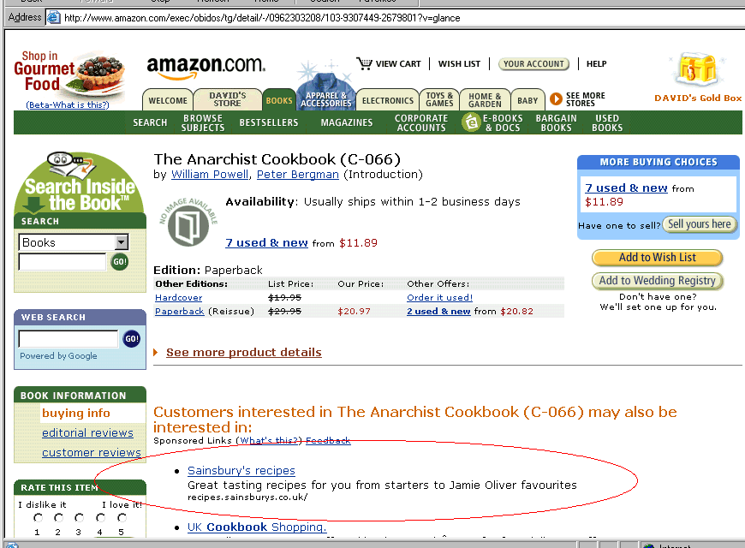This screenshot has height=548, width=745.
Task: Click the blue GO button for web search
Action: click(x=131, y=339)
